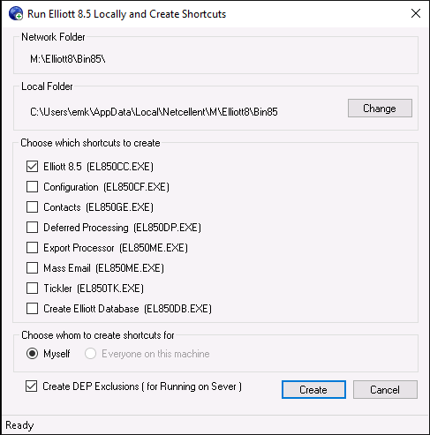The image size is (430, 435).
Task: Check the Tickler (EL850TK.EXE) box
Action: coord(32,289)
